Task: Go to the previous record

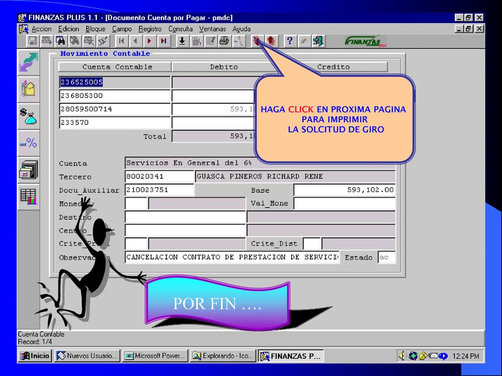Action: click(135, 41)
